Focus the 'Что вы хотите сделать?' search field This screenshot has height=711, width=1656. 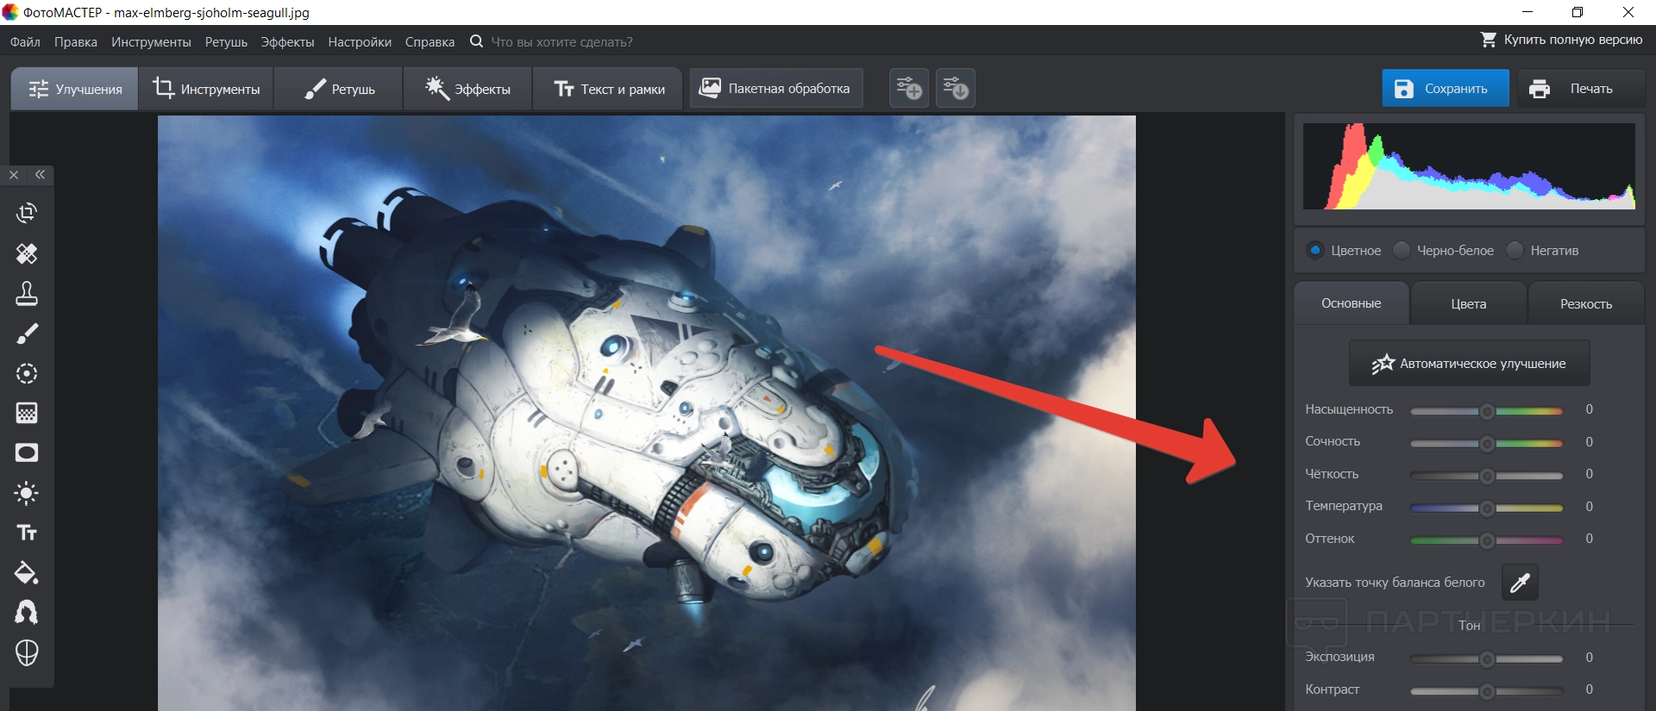(562, 42)
